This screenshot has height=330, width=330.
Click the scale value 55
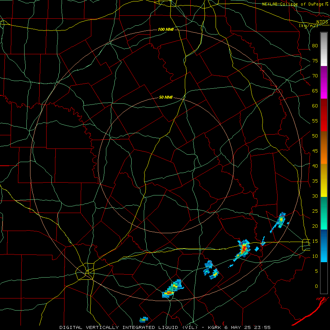point(315,121)
